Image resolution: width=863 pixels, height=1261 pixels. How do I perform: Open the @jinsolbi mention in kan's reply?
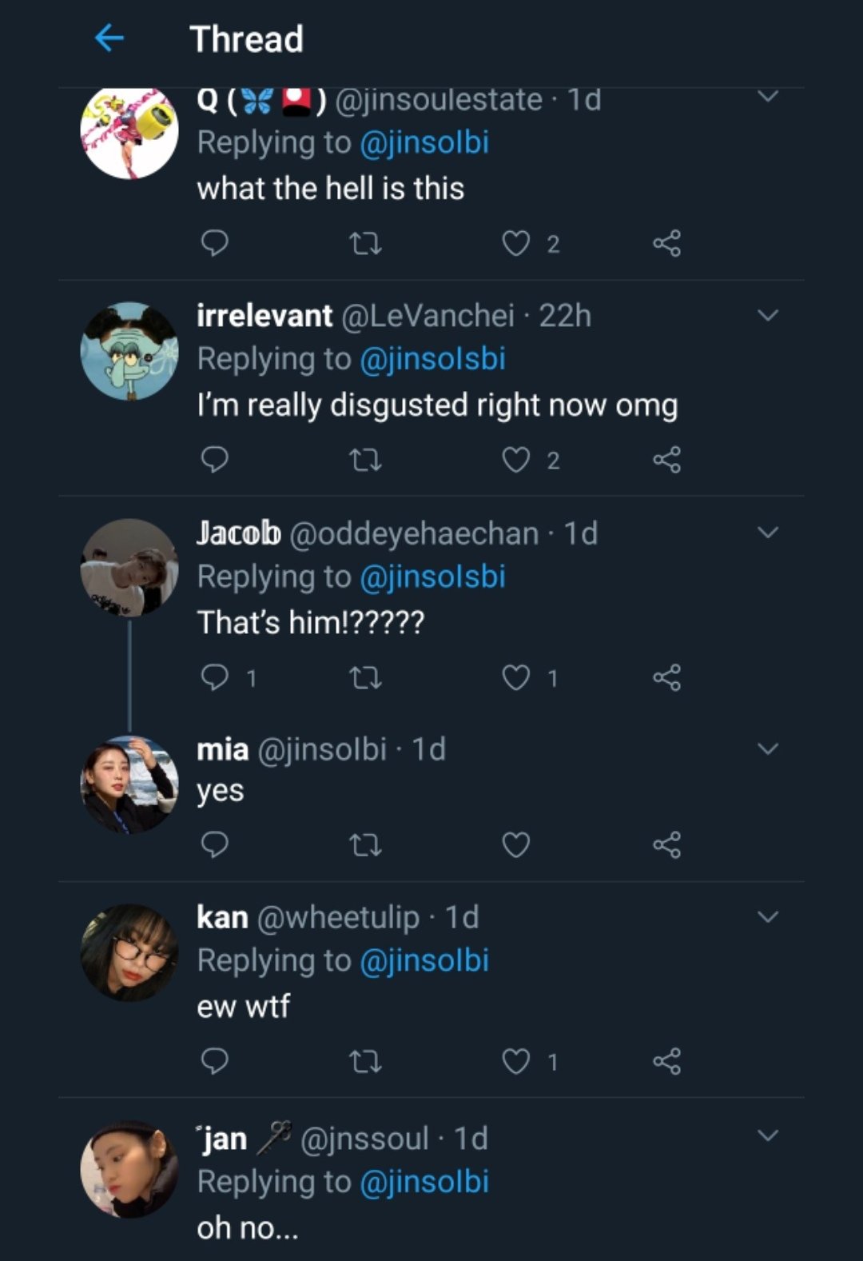click(x=424, y=960)
